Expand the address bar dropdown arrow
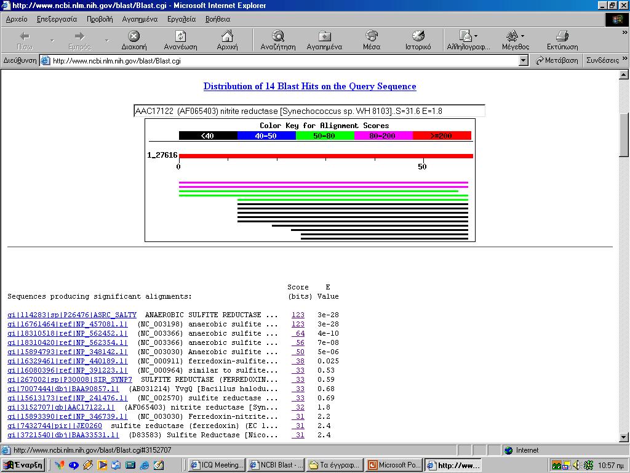Screen dimensions: 630x473 pyautogui.click(x=523, y=61)
